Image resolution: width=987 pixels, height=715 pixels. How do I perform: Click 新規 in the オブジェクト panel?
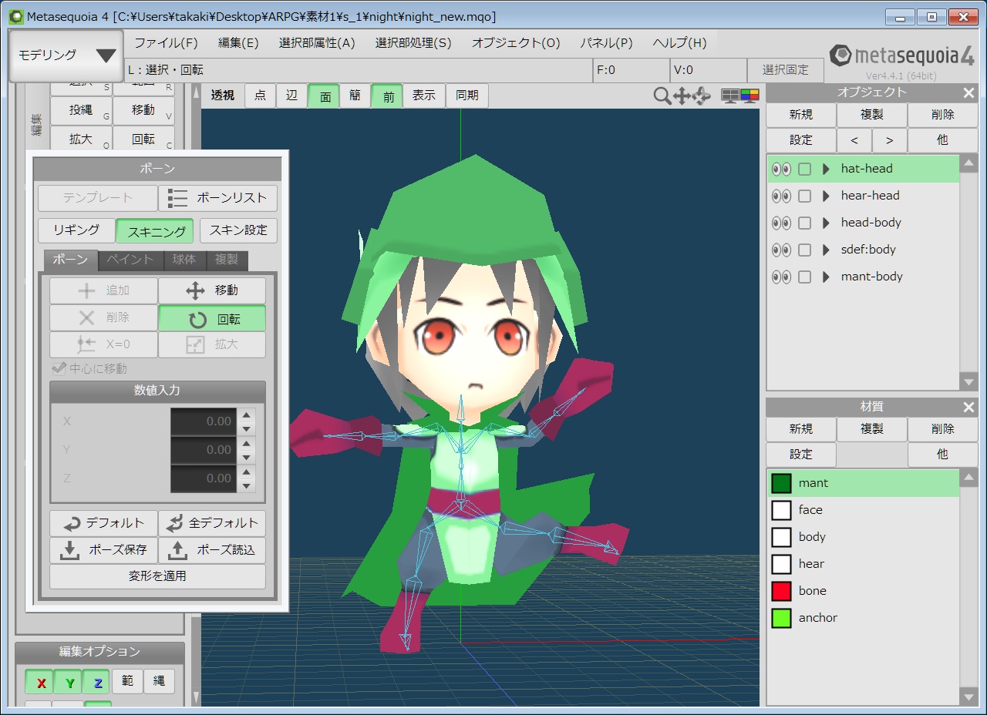(801, 115)
